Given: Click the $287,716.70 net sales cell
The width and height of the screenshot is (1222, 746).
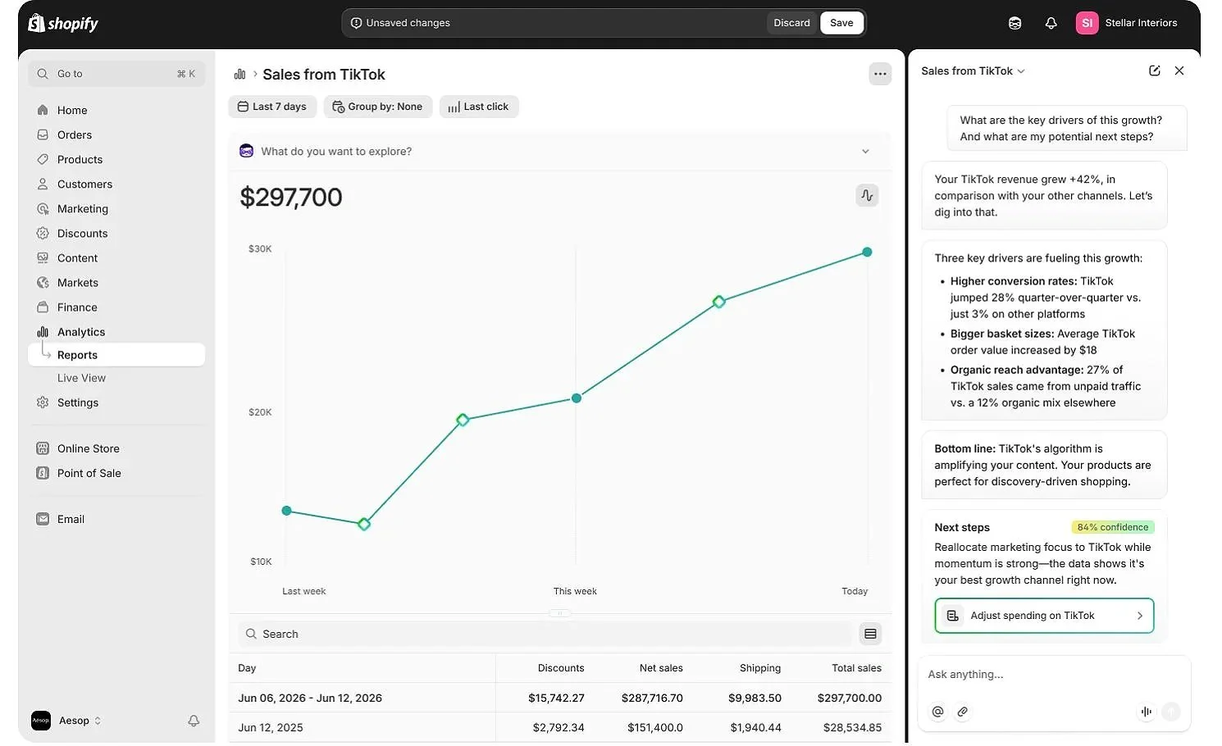Looking at the screenshot, I should click(x=652, y=698).
